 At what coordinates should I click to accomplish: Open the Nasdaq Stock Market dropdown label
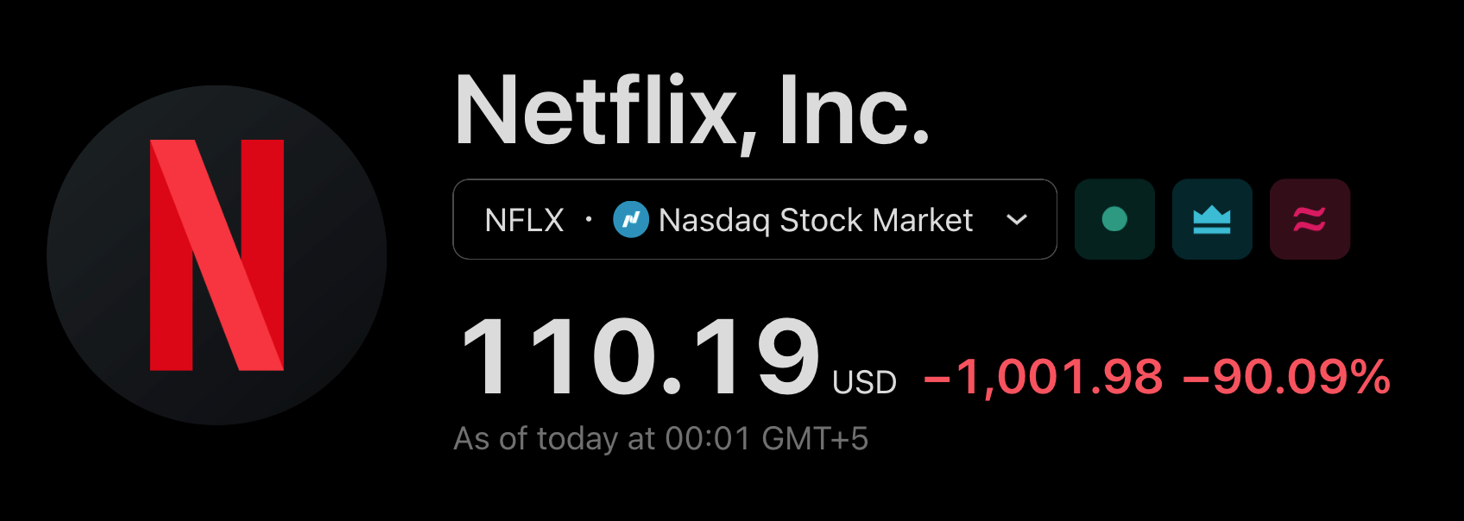pos(815,220)
